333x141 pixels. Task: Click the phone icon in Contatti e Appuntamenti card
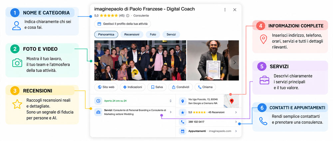pyautogui.click(x=263, y=121)
